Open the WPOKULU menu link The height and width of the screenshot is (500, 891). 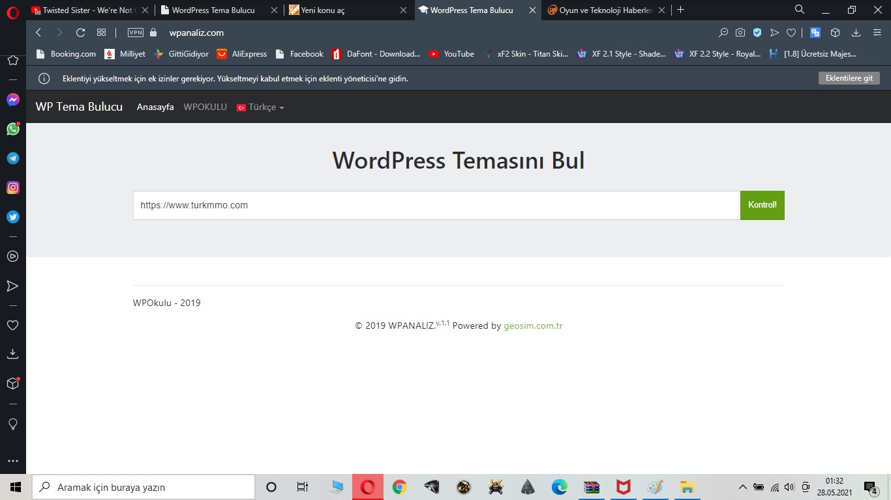tap(205, 107)
